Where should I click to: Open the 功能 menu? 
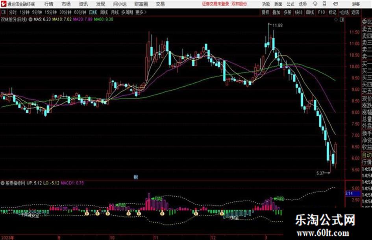266,4
